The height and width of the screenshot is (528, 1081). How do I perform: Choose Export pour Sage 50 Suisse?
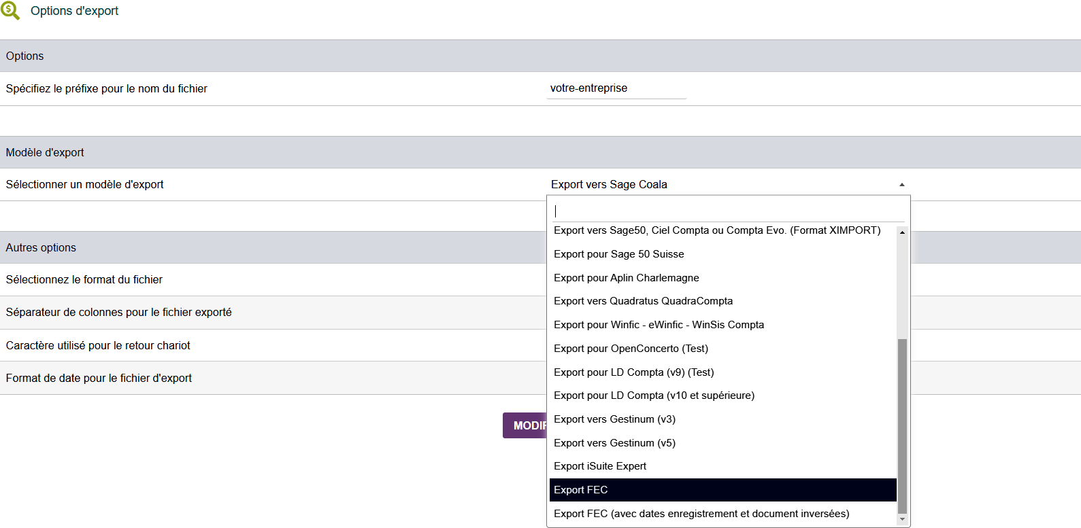tap(722, 254)
